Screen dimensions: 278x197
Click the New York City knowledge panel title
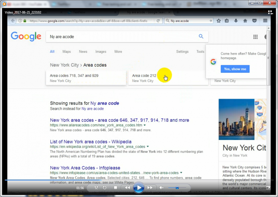pos(244,148)
